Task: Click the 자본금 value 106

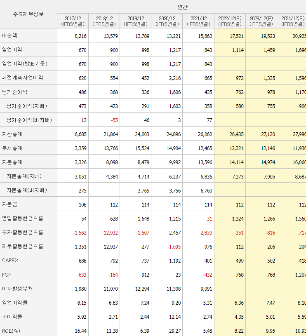Action: (x=82, y=205)
